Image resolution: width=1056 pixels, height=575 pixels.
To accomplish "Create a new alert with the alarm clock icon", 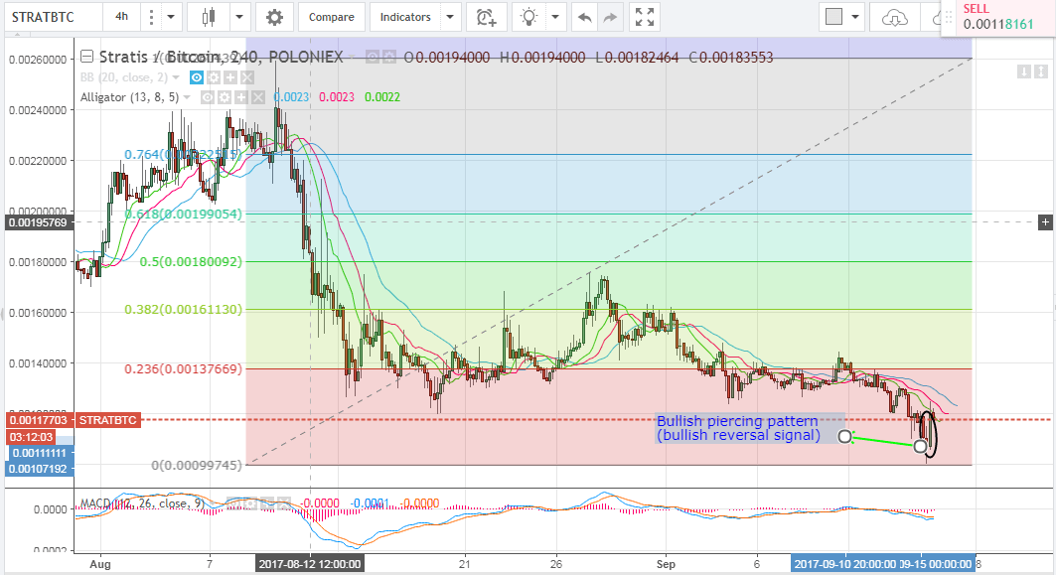I will coord(486,17).
